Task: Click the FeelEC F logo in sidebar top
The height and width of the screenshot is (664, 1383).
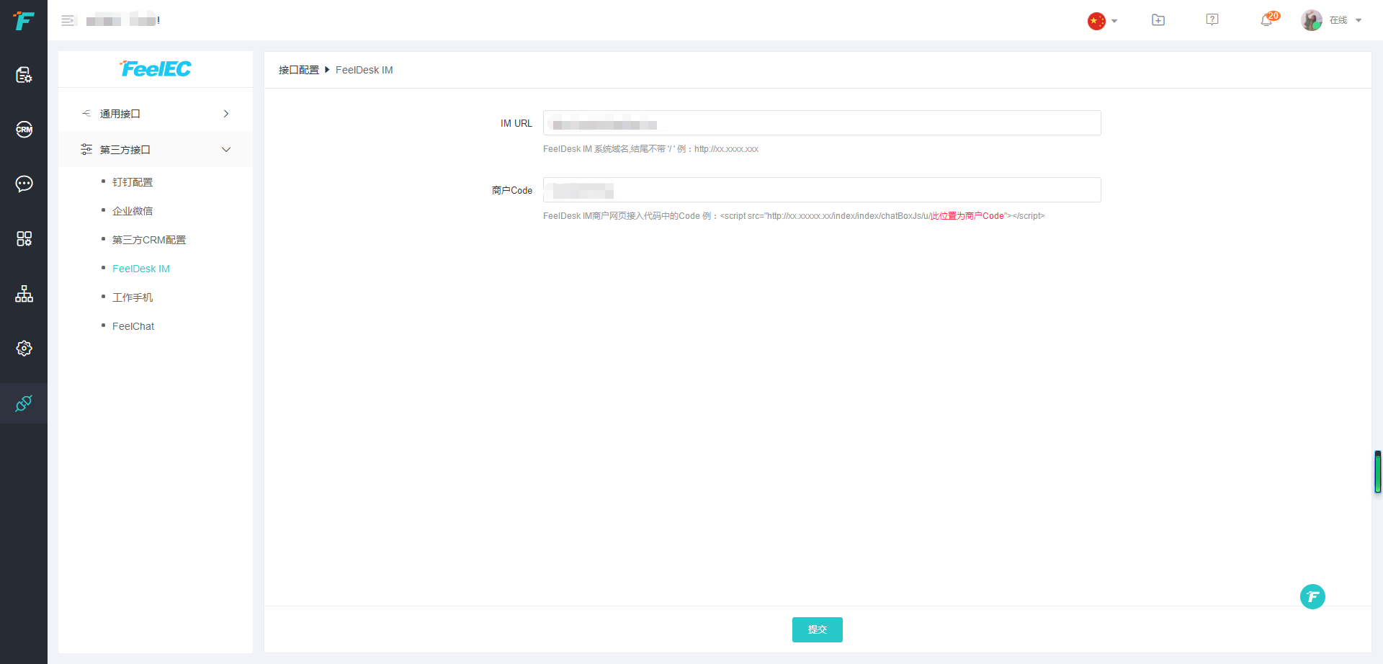Action: pos(24,21)
